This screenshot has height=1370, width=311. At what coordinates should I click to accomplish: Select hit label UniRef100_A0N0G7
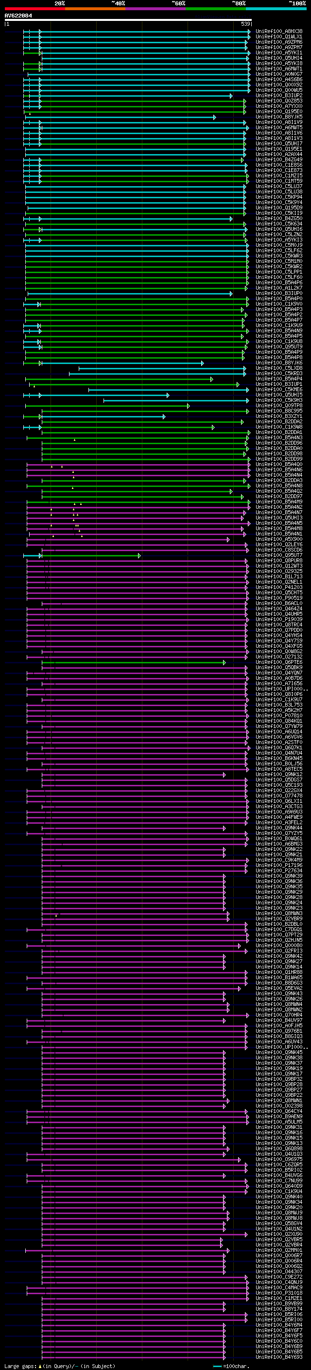pyautogui.click(x=279, y=74)
